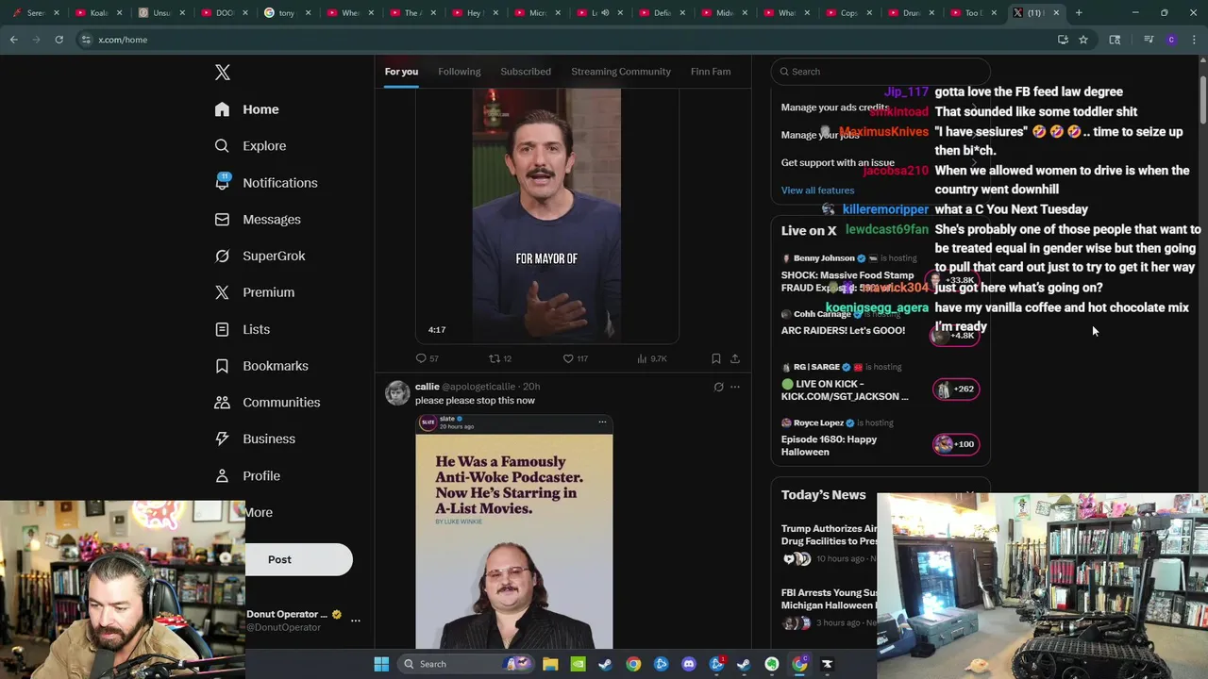Select the Communities icon
Viewport: 1208px width, 679px height.
pos(222,403)
